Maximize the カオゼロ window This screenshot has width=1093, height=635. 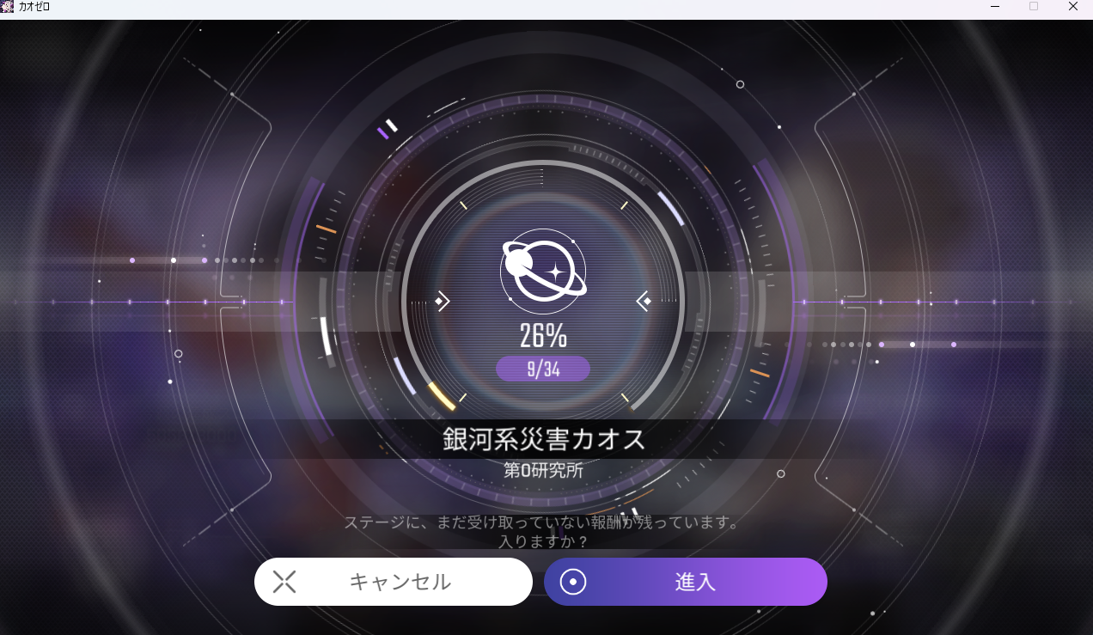click(x=1034, y=7)
